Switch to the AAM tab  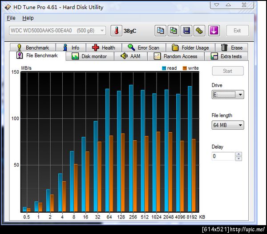pyautogui.click(x=130, y=56)
